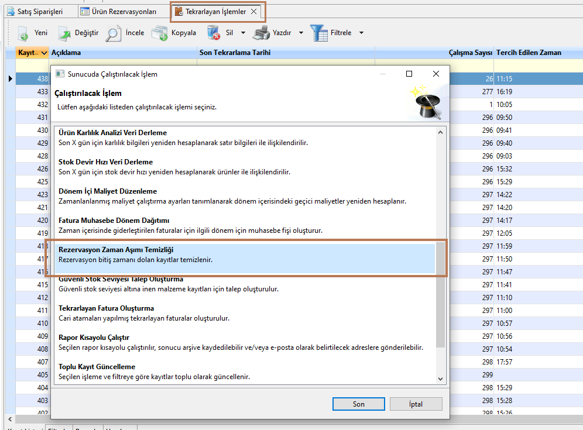The width and height of the screenshot is (583, 430).
Task: Close the Tekrarlayan İşlemler tab with X
Action: [x=253, y=12]
